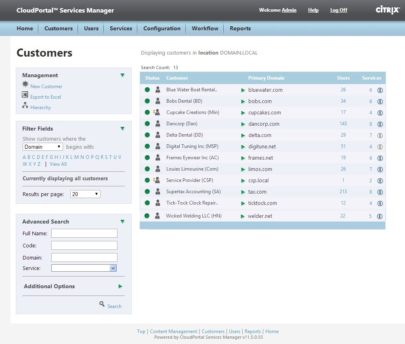The height and width of the screenshot is (344, 405).
Task: Click the info icon for Wicked Welding
Action: click(380, 216)
